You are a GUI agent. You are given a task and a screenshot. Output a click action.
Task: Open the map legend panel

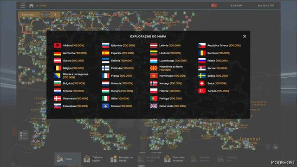click(24, 136)
